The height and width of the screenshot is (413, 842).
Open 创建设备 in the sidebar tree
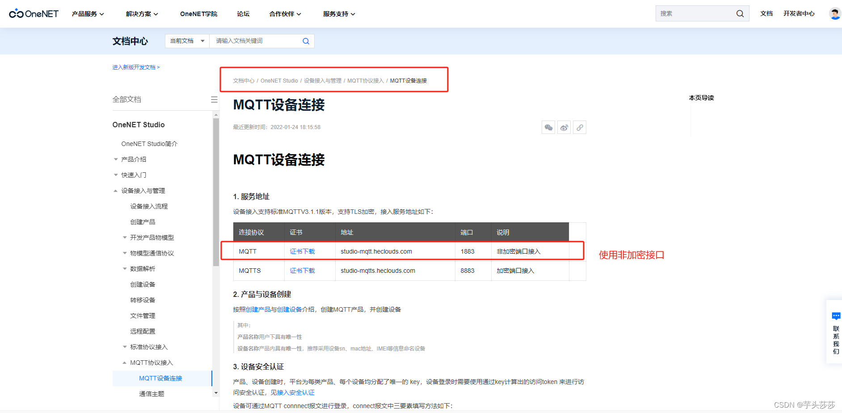(143, 284)
